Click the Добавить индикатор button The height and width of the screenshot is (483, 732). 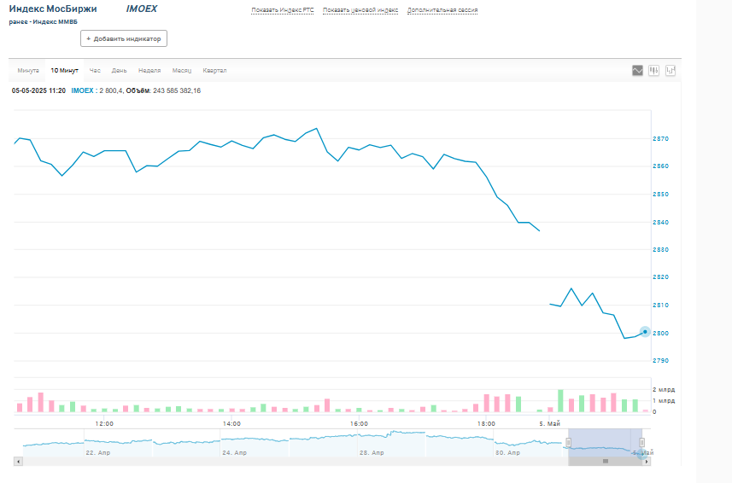tap(124, 38)
